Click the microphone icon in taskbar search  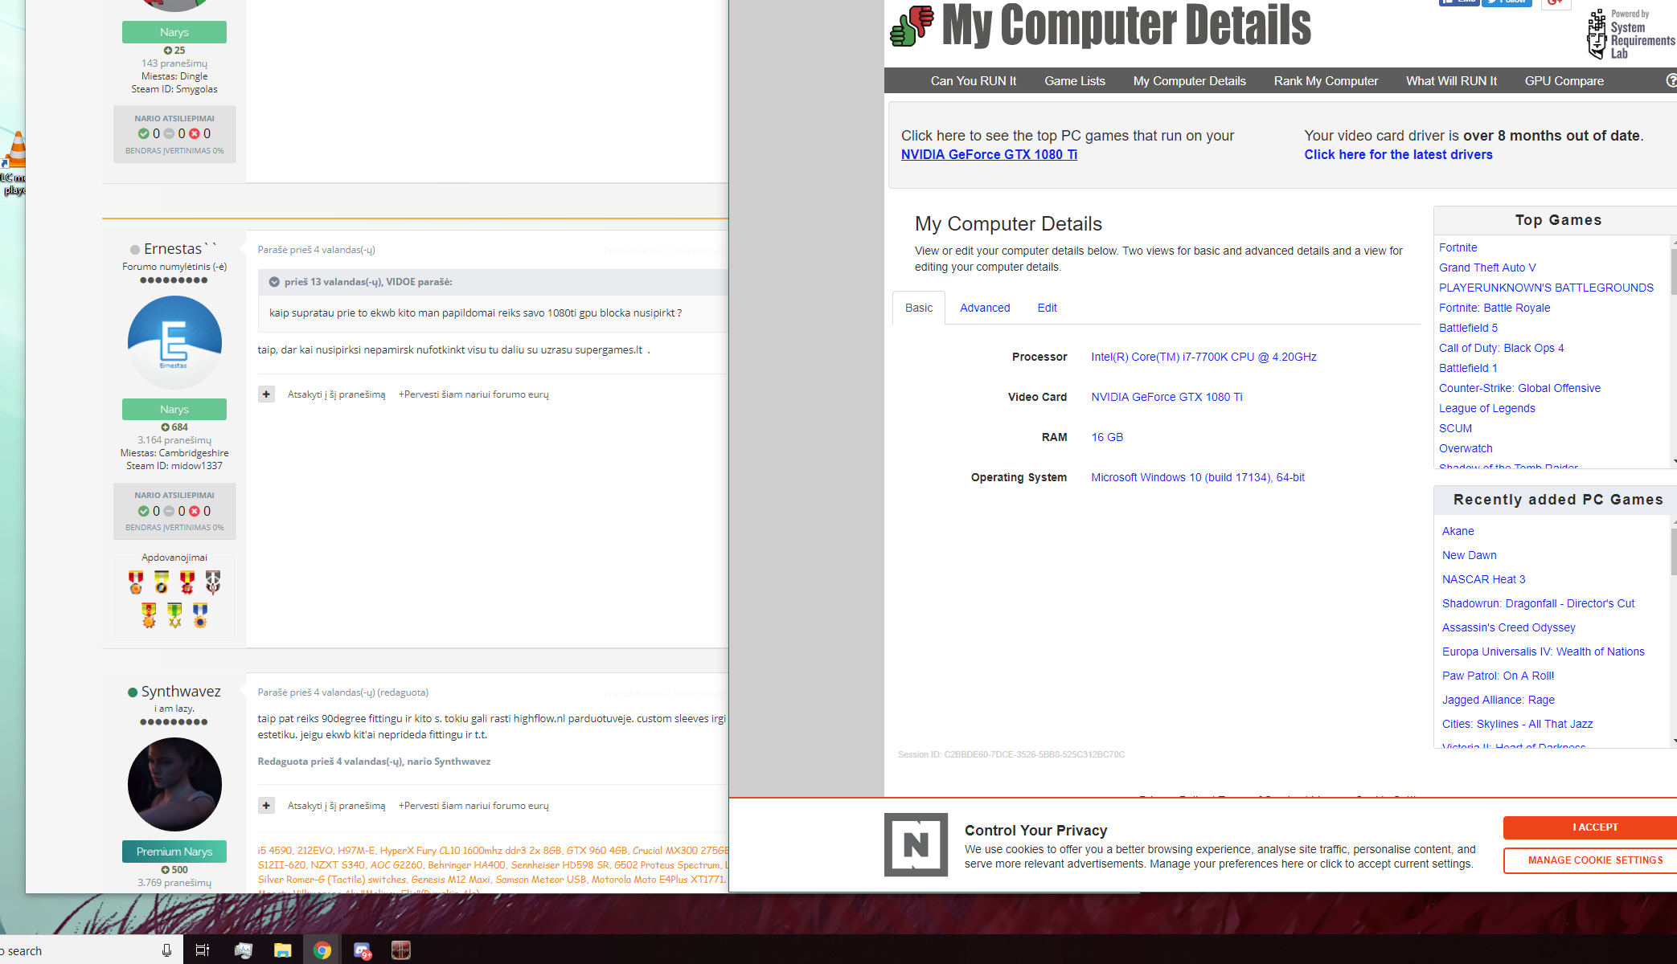coord(166,950)
